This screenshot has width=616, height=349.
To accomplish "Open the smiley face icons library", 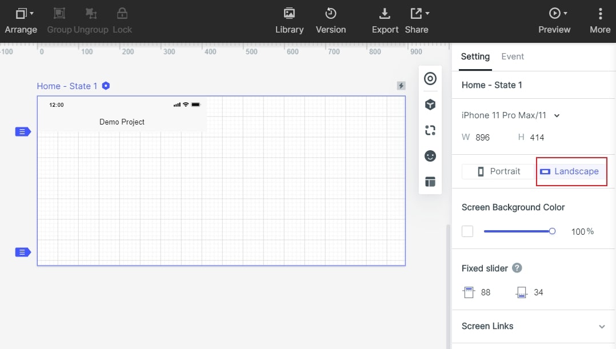I will tap(430, 156).
